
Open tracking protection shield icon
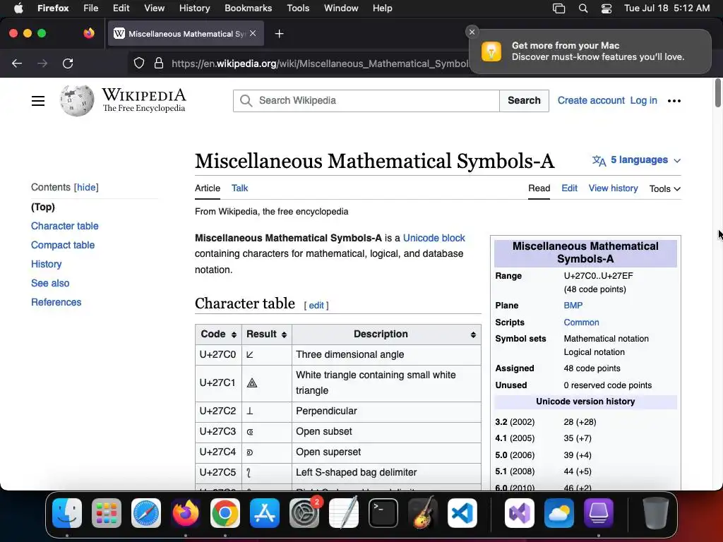pos(139,63)
